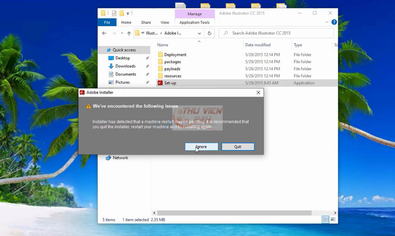
Task: Open the Customize Quick Access Toolbar dropdown
Action: (x=128, y=13)
